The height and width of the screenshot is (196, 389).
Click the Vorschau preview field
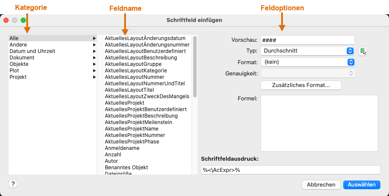point(307,40)
